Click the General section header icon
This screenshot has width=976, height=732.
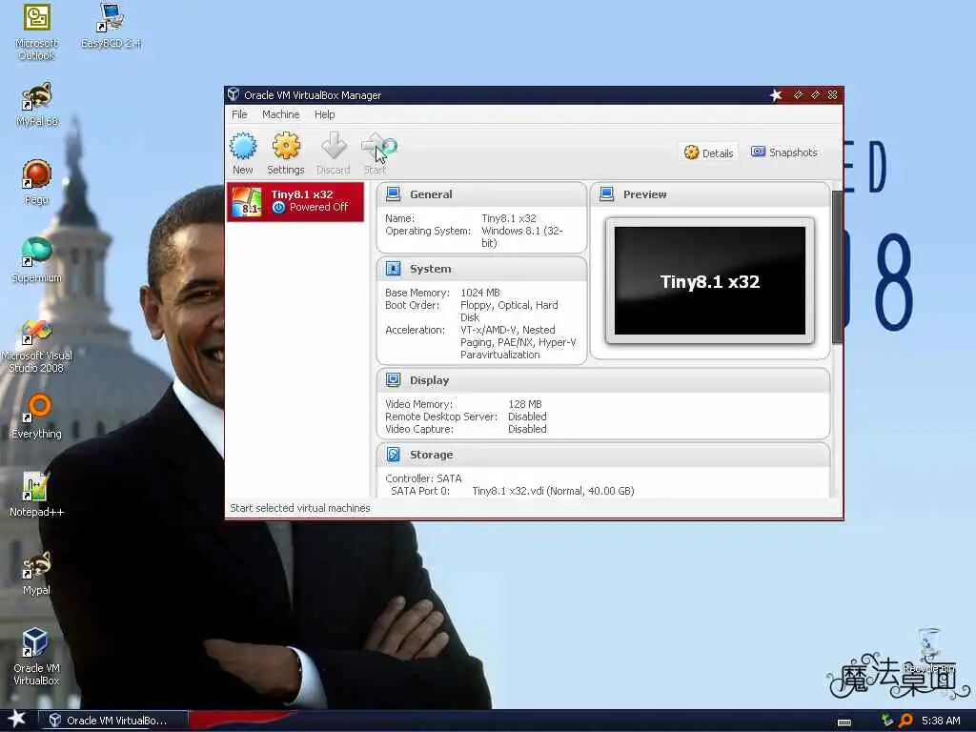(x=394, y=194)
